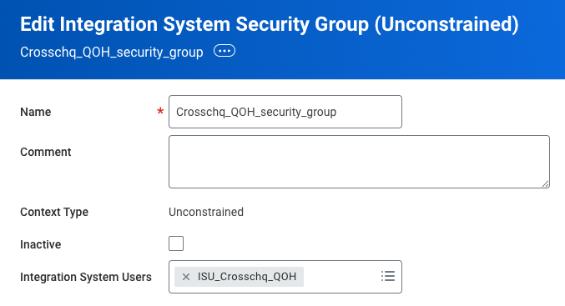This screenshot has height=306, width=565.
Task: Open related actions ellipsis beside Crosschq_QOH_security_group
Action: [x=224, y=51]
